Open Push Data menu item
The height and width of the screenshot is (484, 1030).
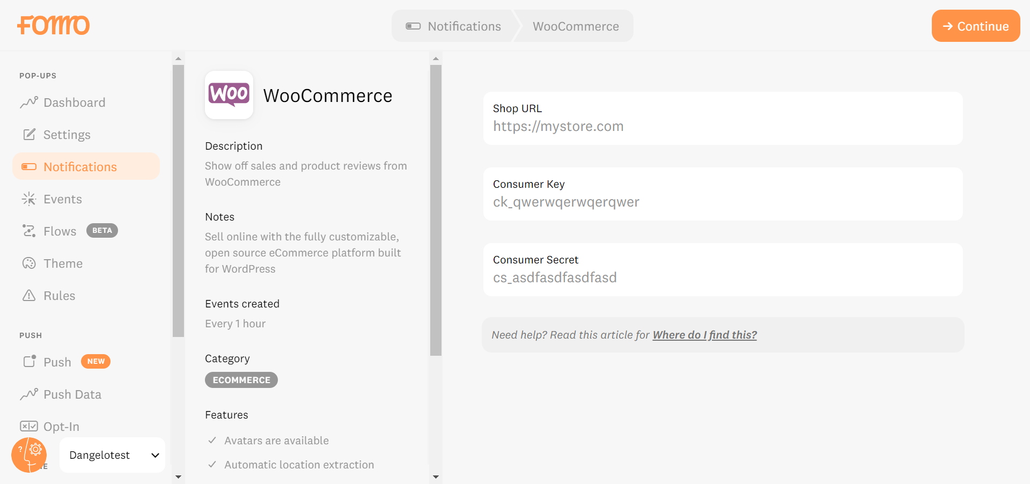pos(72,394)
